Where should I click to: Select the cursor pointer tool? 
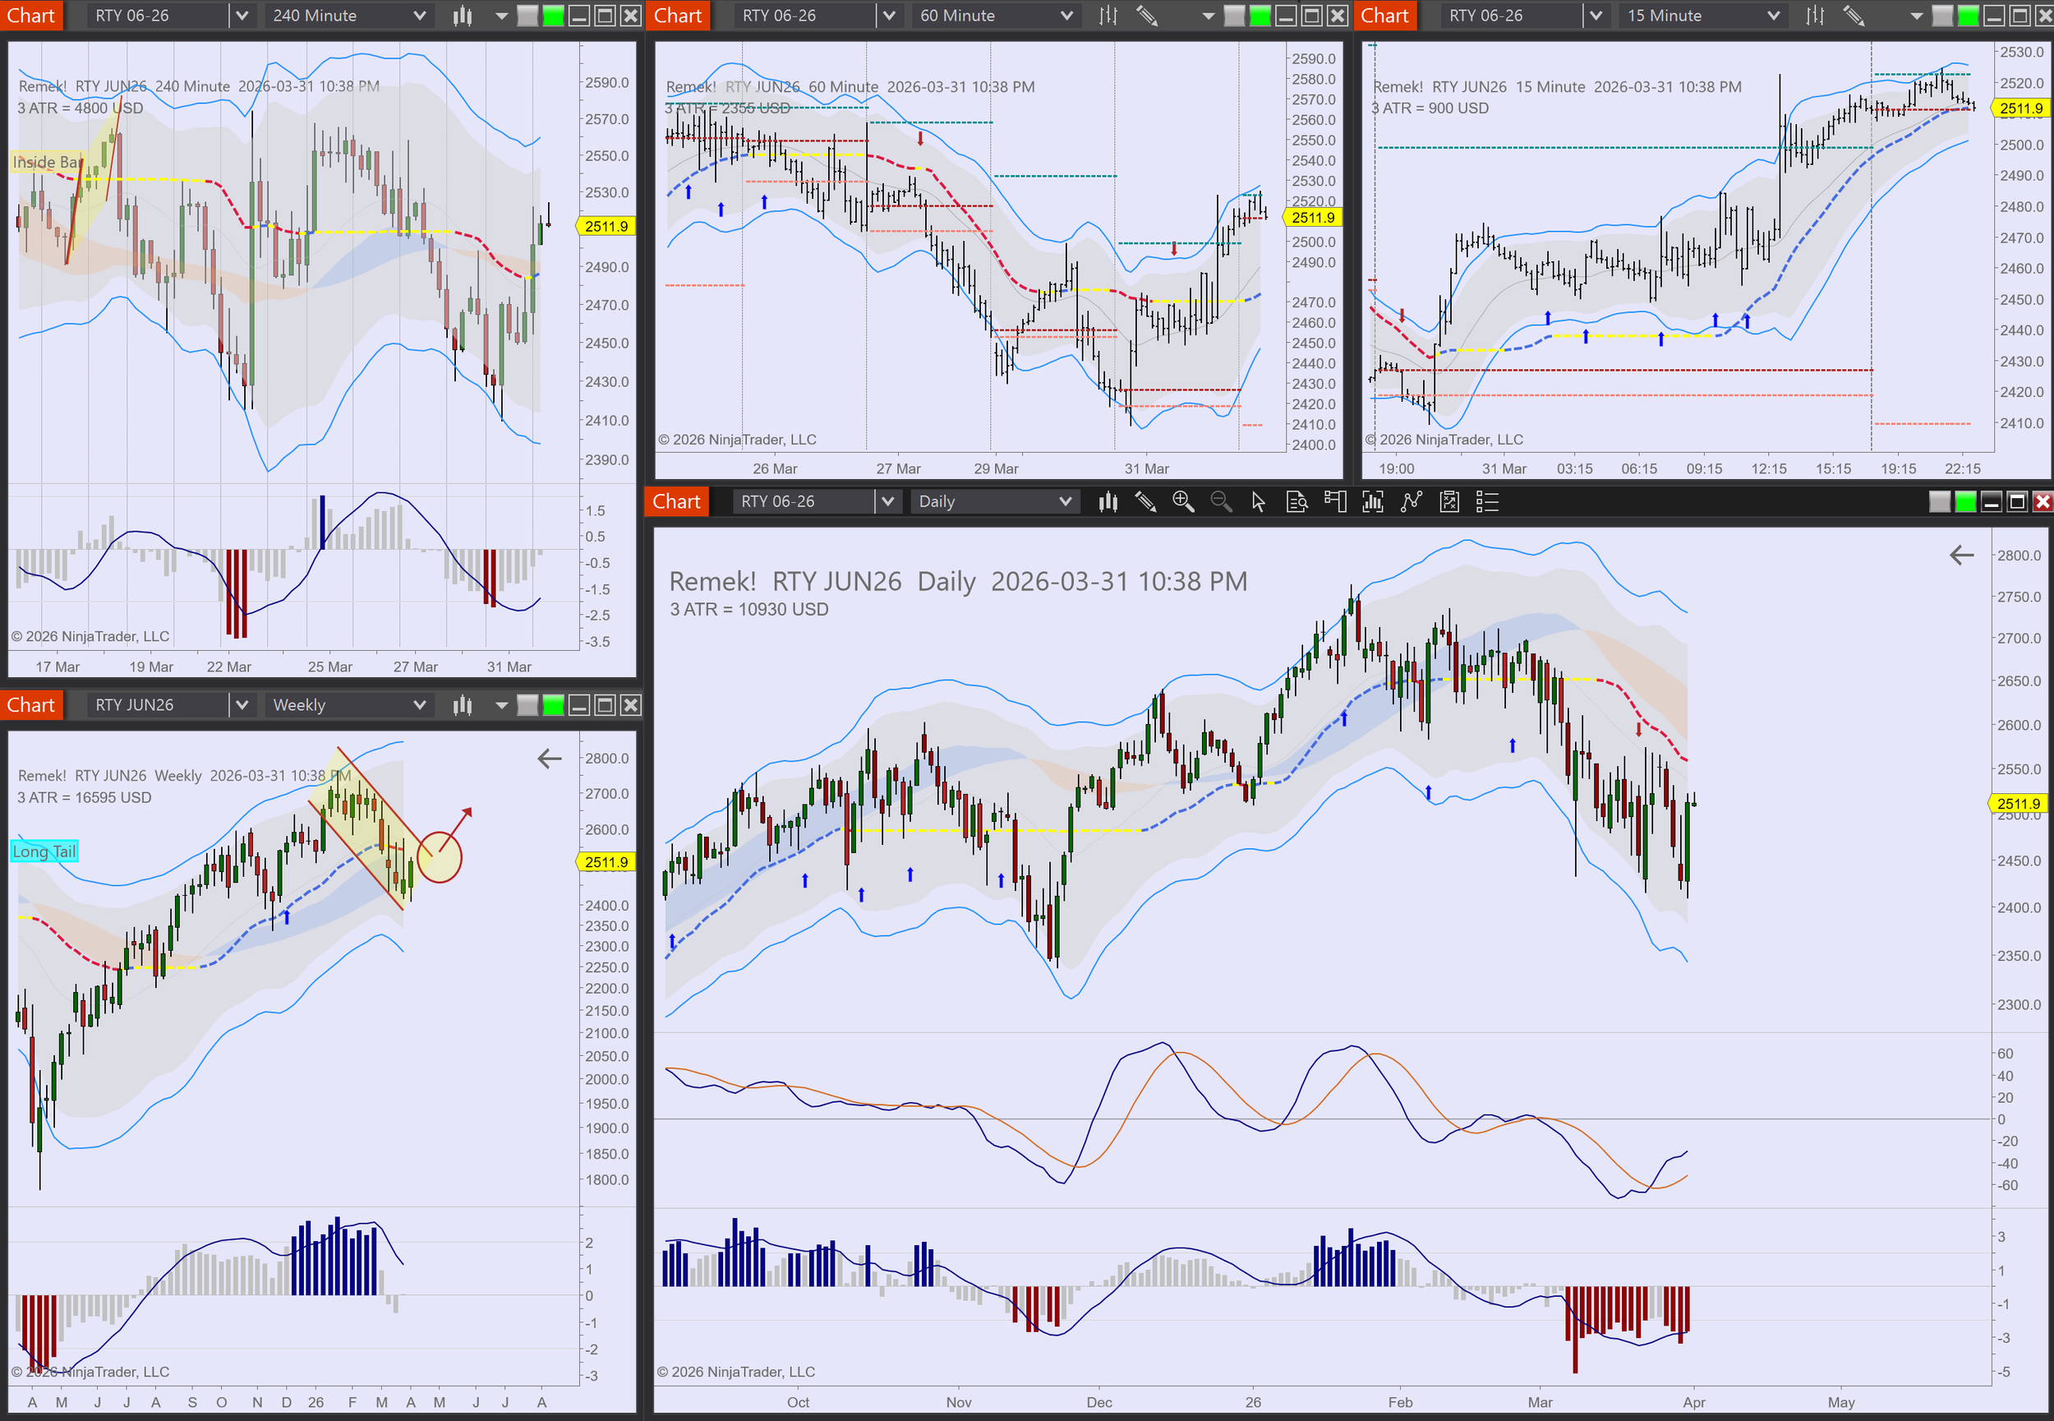tap(1259, 501)
